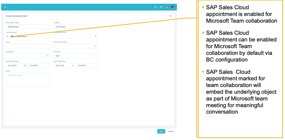The height and width of the screenshot is (140, 285).
Task: Click the Organizer input field
Action: (x=28, y=56)
